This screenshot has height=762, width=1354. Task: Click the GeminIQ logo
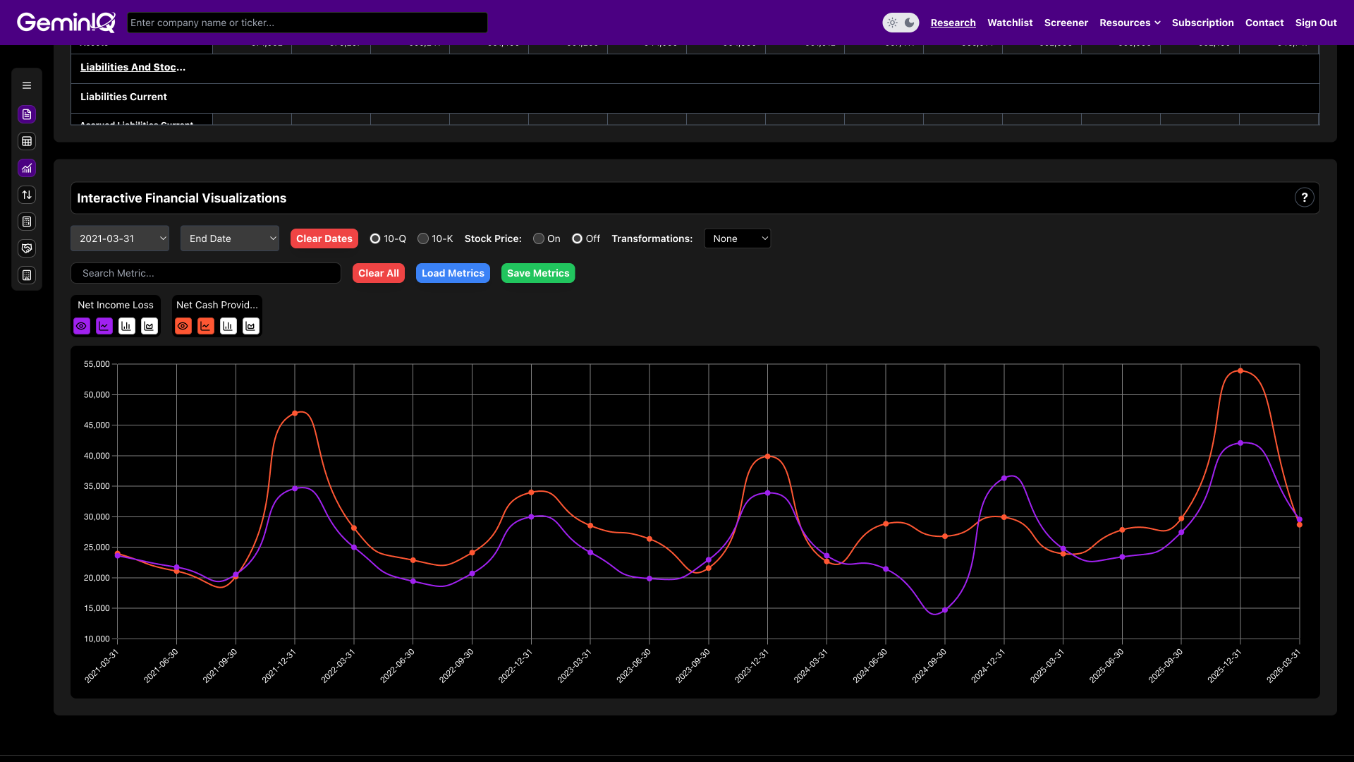[66, 23]
